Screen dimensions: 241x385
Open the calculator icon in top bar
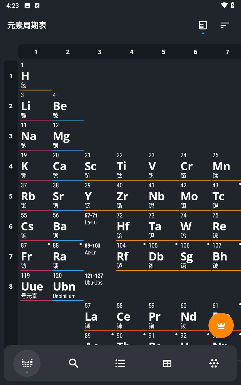click(x=203, y=25)
